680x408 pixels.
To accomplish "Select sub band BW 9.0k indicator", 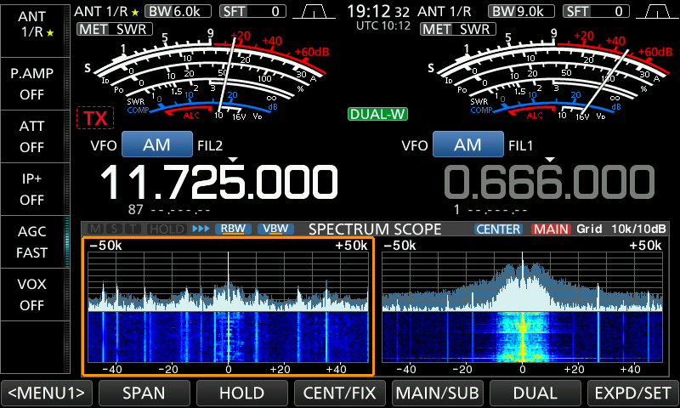I will (x=521, y=11).
